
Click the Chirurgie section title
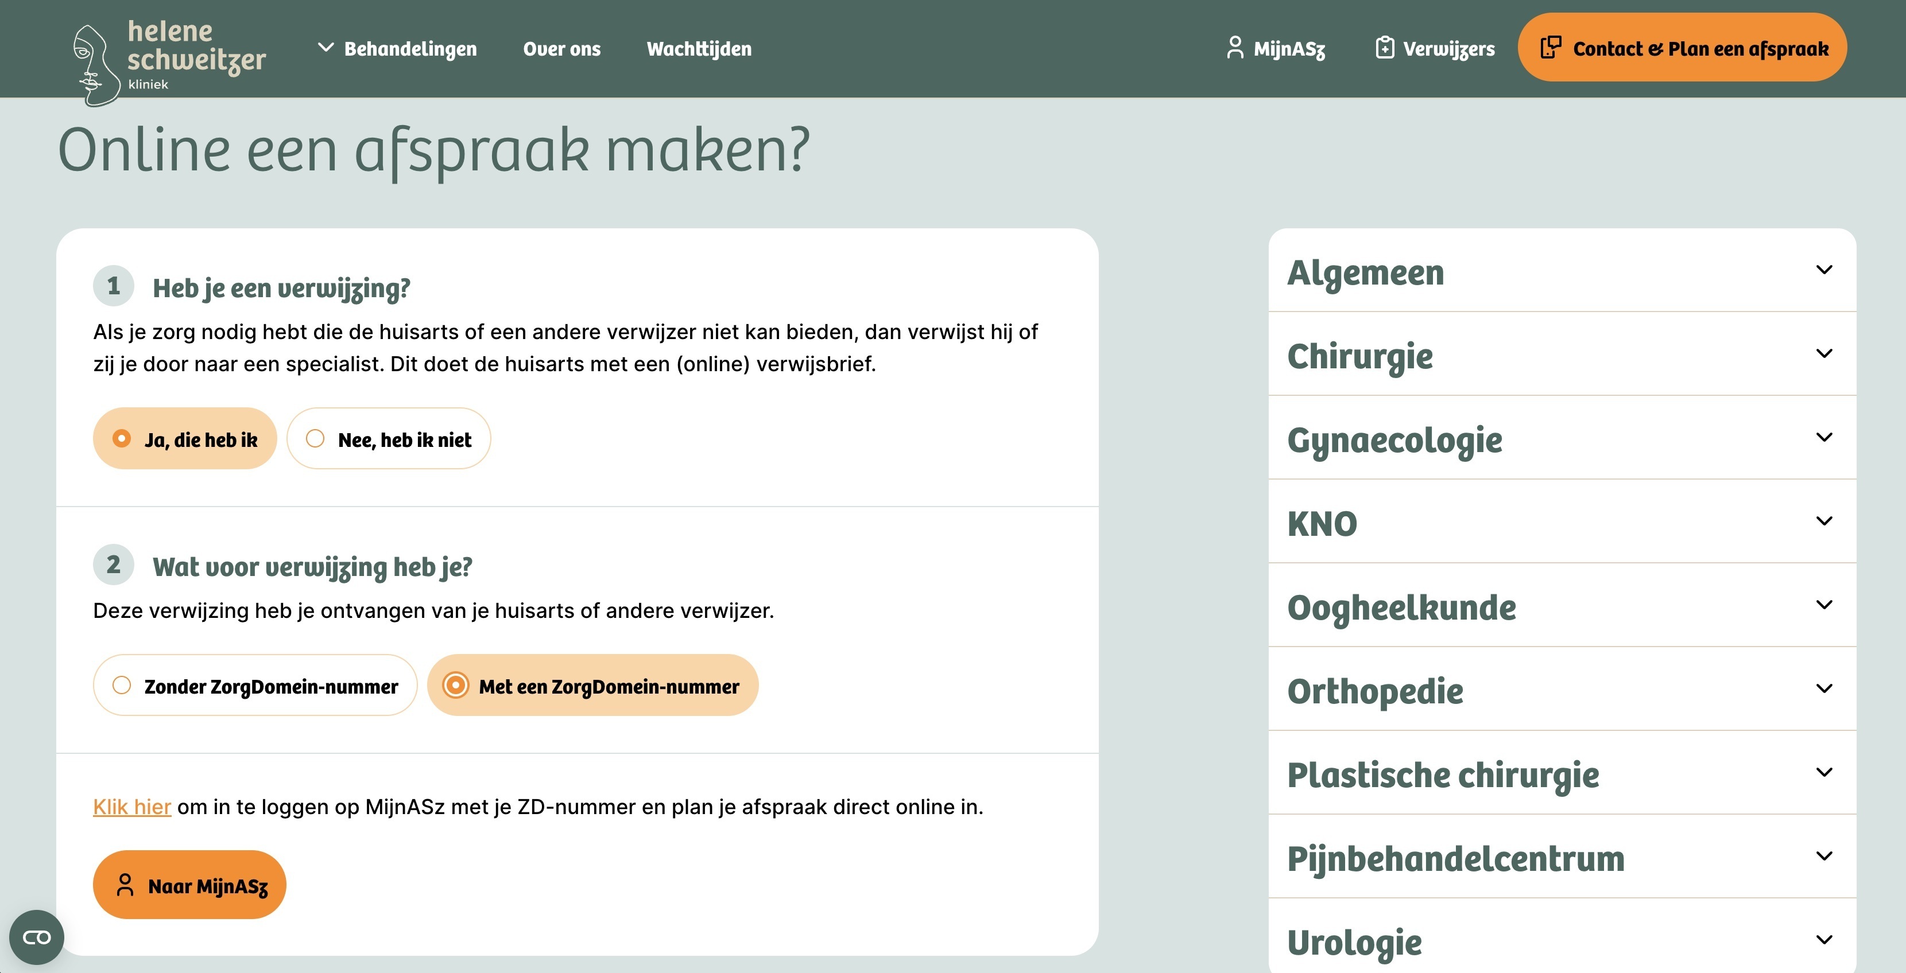click(1360, 356)
